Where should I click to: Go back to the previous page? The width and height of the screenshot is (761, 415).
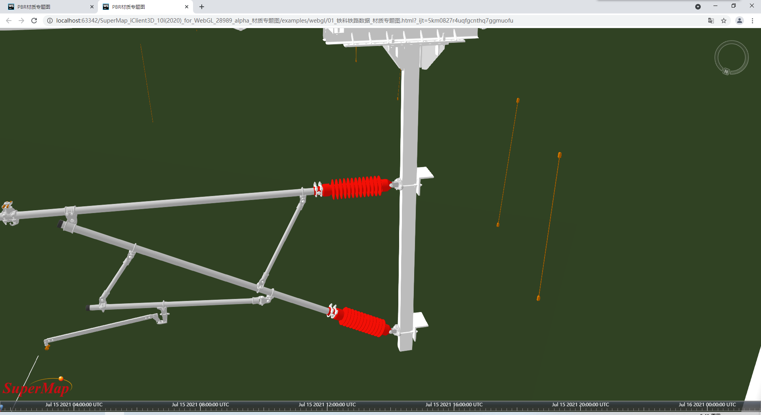(9, 21)
